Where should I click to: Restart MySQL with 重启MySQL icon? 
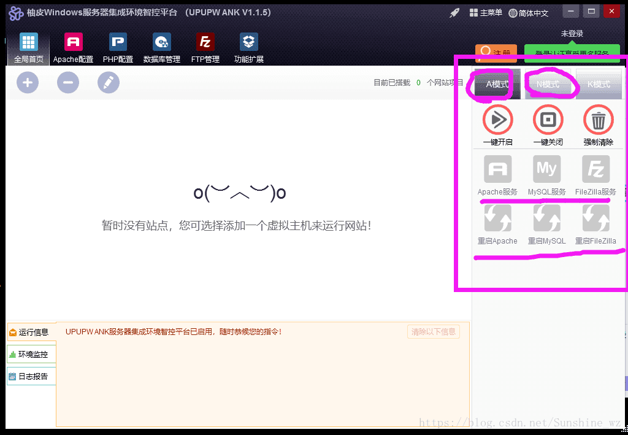(546, 218)
